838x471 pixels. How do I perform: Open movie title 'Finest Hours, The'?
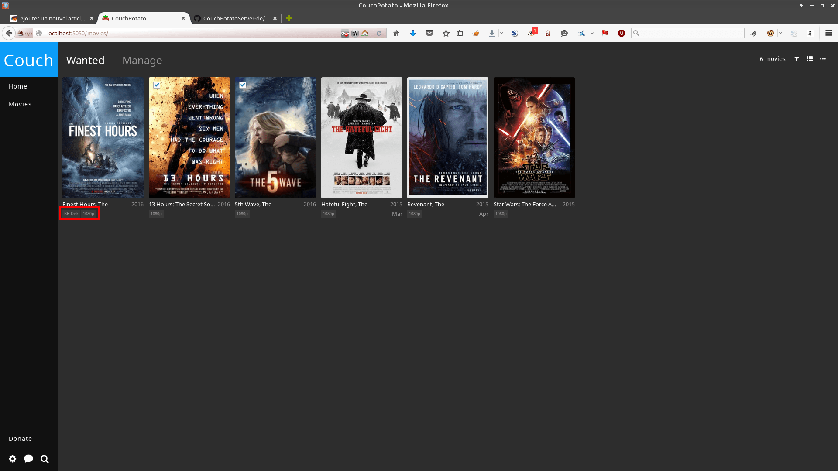pyautogui.click(x=85, y=204)
